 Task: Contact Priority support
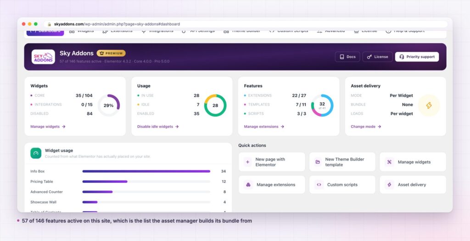point(417,56)
